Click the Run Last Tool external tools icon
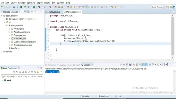 click(x=39, y=7)
